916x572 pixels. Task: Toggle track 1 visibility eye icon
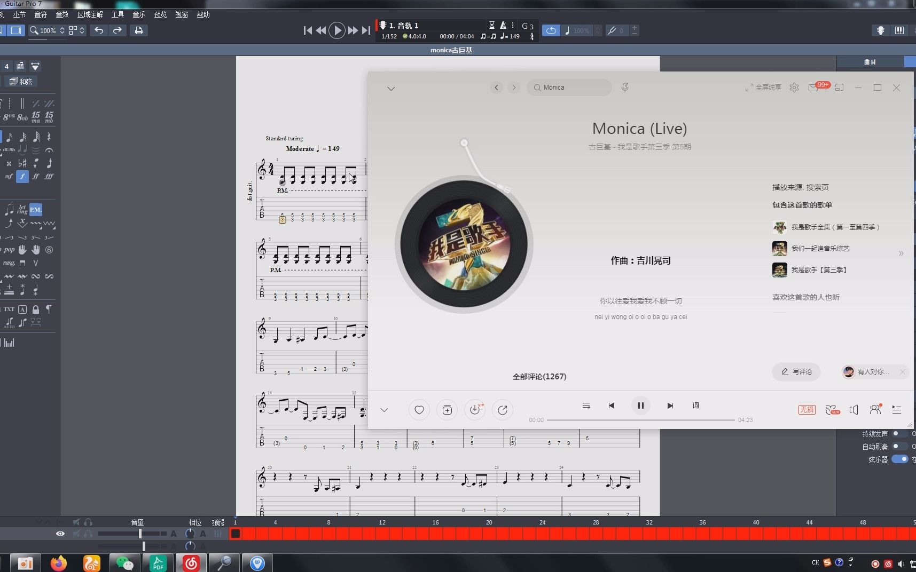(x=60, y=534)
